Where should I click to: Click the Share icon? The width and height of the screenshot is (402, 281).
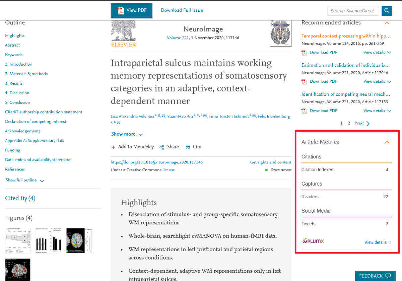pos(162,147)
